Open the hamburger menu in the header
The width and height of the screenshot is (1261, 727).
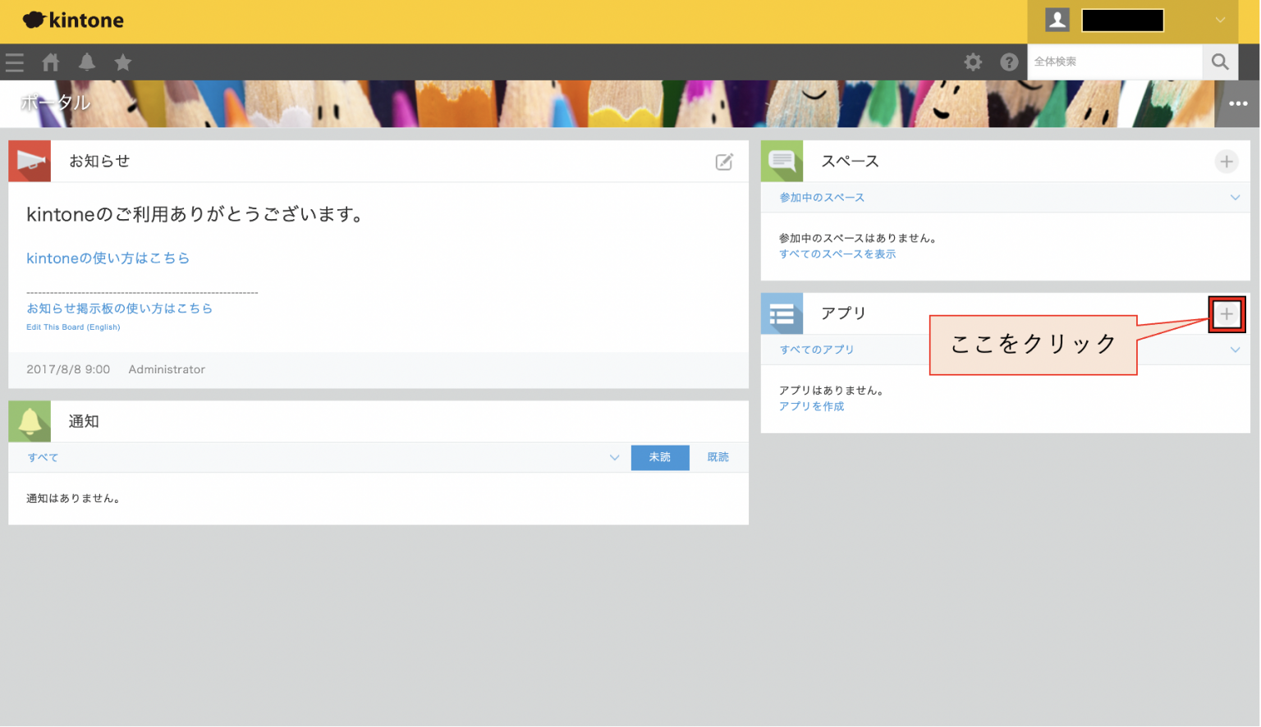[14, 62]
